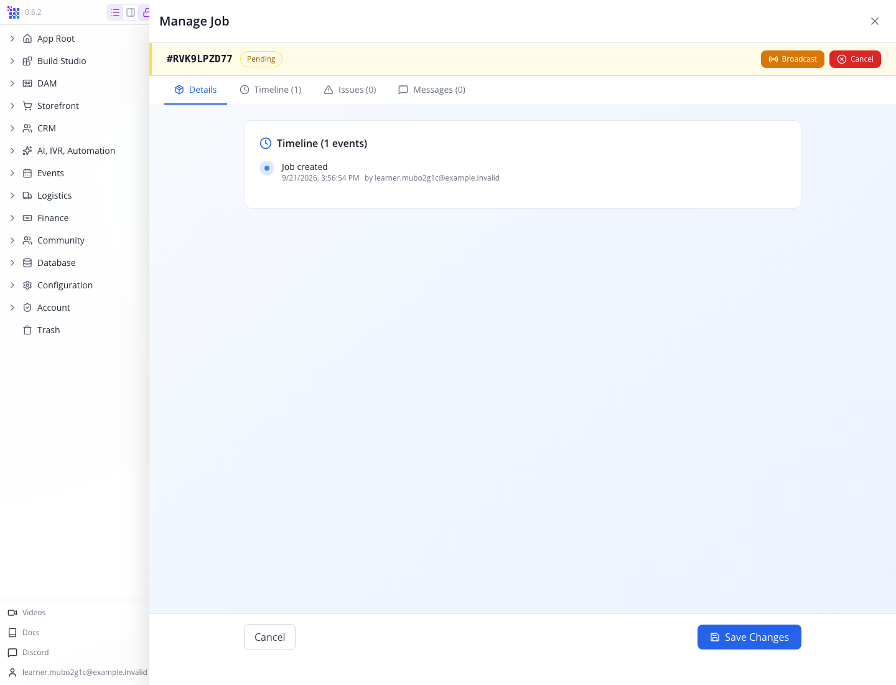896x685 pixels.
Task: Expand the Storefront chevron
Action: (12, 106)
